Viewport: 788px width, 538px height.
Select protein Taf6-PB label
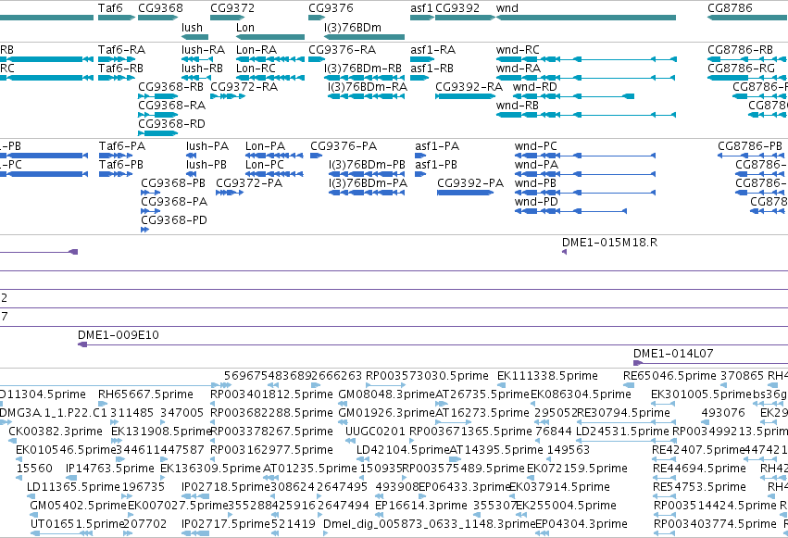121,165
